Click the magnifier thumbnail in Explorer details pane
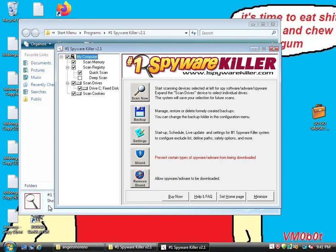336x252 pixels. click(32, 201)
